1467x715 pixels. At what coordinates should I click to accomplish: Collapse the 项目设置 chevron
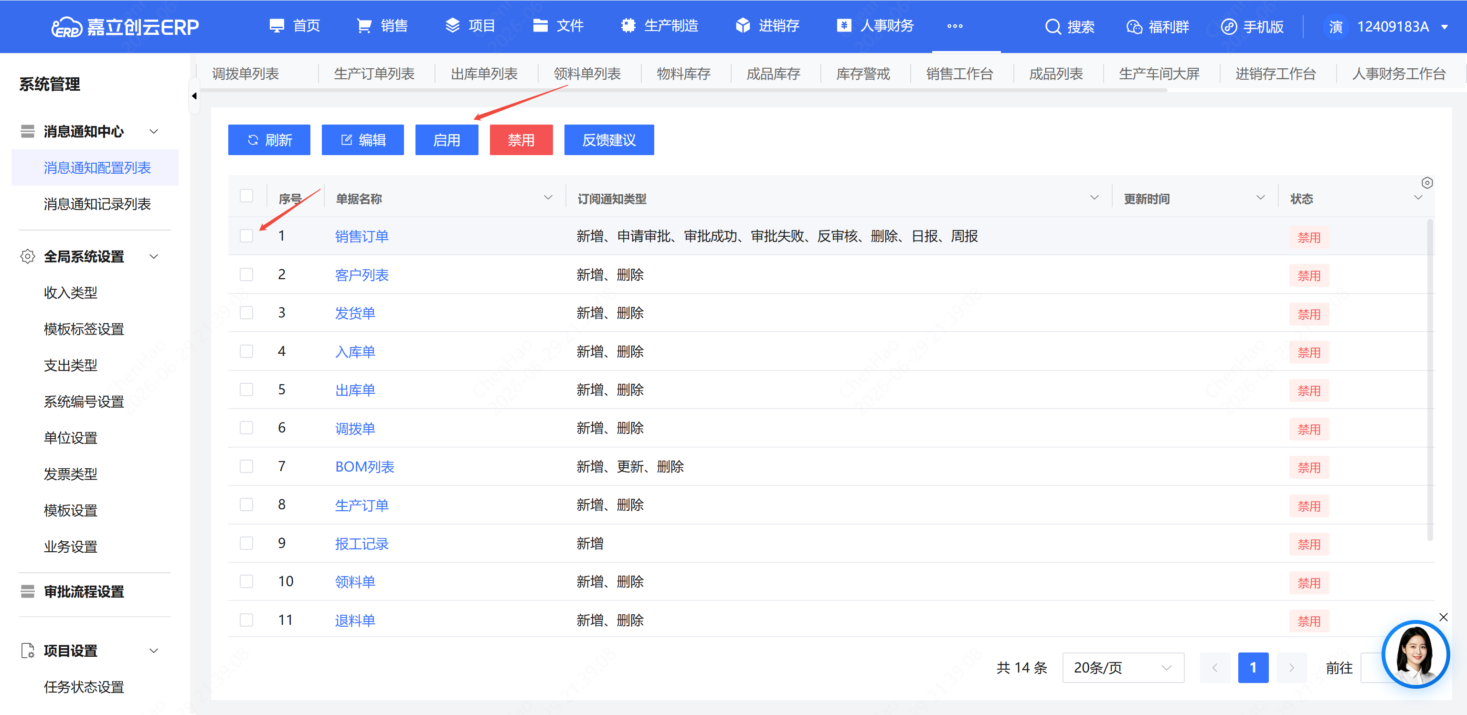(x=154, y=651)
